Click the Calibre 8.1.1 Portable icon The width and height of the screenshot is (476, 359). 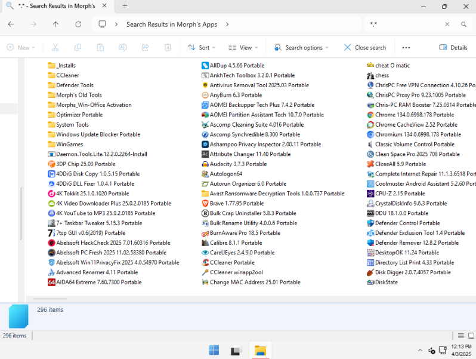click(205, 243)
